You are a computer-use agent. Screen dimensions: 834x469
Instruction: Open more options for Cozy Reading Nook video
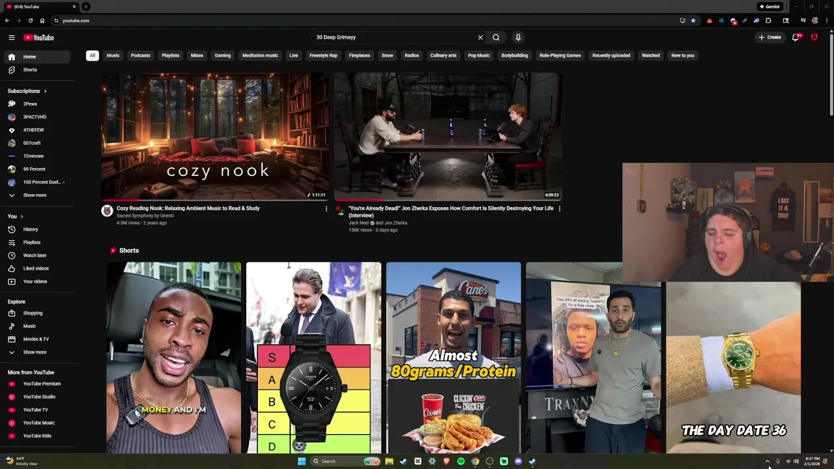[x=326, y=208]
